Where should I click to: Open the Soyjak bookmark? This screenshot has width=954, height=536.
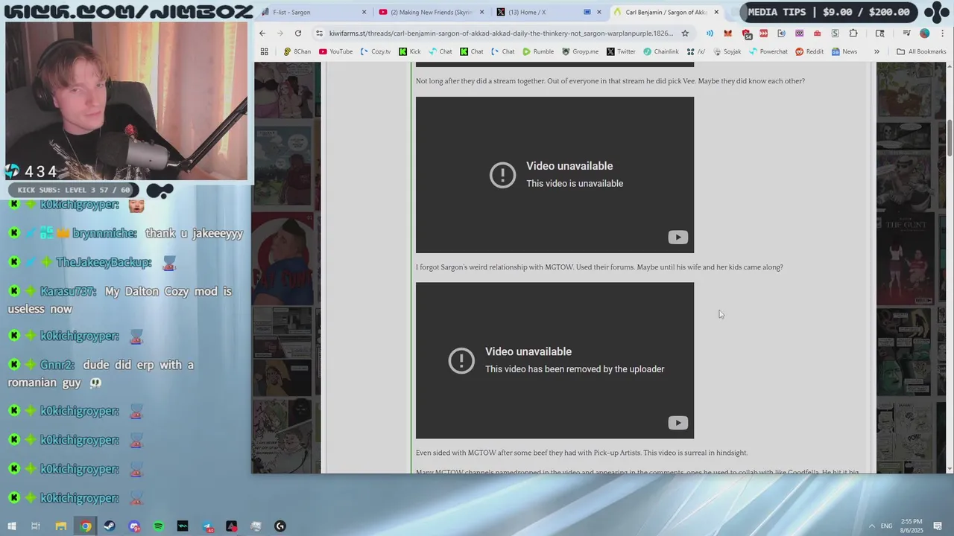(x=727, y=51)
